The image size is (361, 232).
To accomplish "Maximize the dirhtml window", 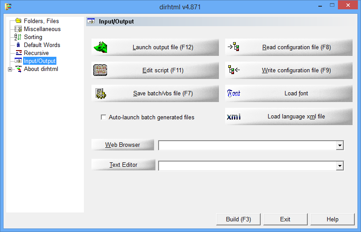I will pos(332,5).
